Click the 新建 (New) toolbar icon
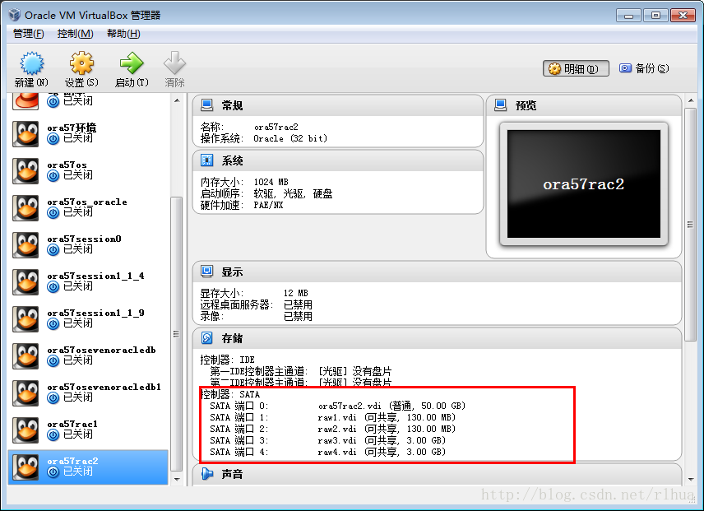 pos(32,63)
